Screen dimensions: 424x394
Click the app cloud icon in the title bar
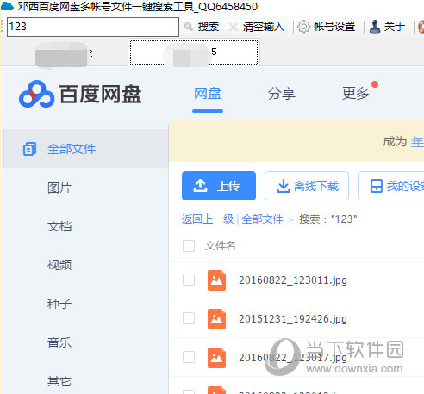7,6
